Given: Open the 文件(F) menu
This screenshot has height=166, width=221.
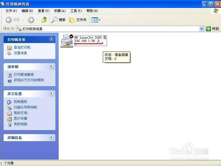Looking at the screenshot, I should (x=11, y=11).
